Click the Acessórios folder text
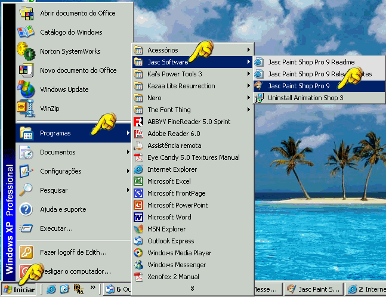 pyautogui.click(x=163, y=50)
